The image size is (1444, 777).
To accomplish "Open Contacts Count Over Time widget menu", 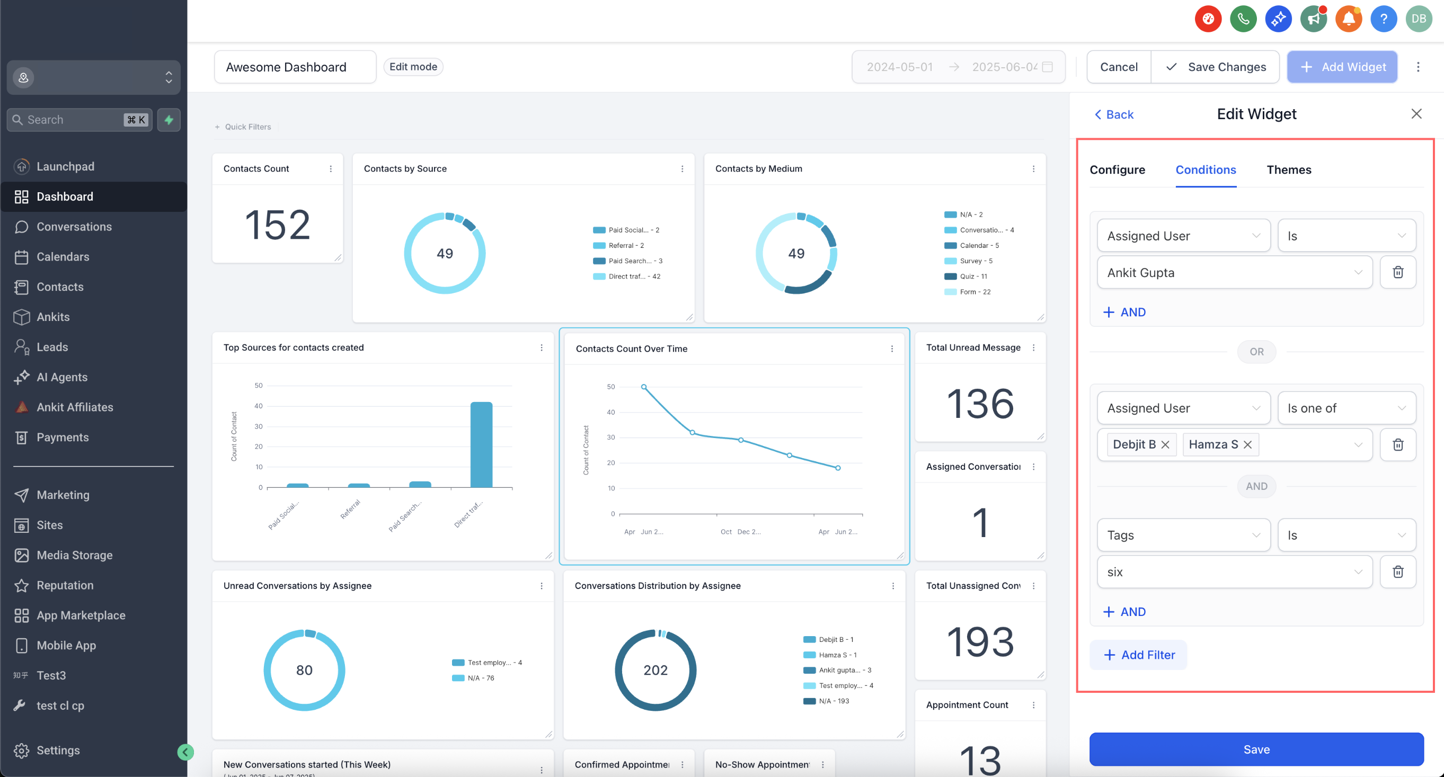I will [891, 349].
